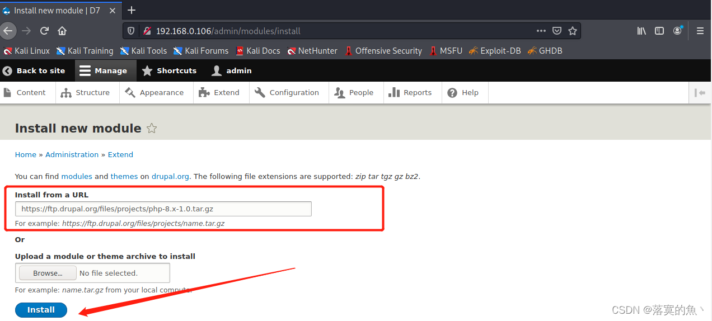Open Shortcuts in admin toolbar
712x321 pixels.
coord(170,70)
